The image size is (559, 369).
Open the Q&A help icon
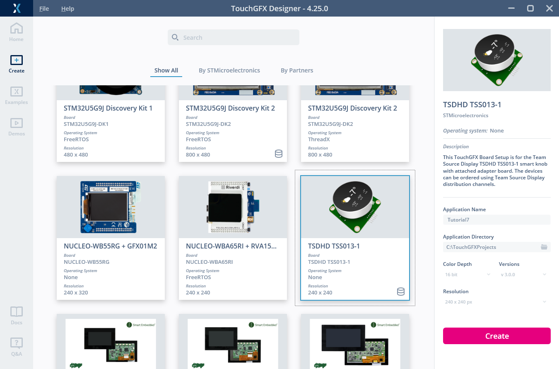pos(17,347)
